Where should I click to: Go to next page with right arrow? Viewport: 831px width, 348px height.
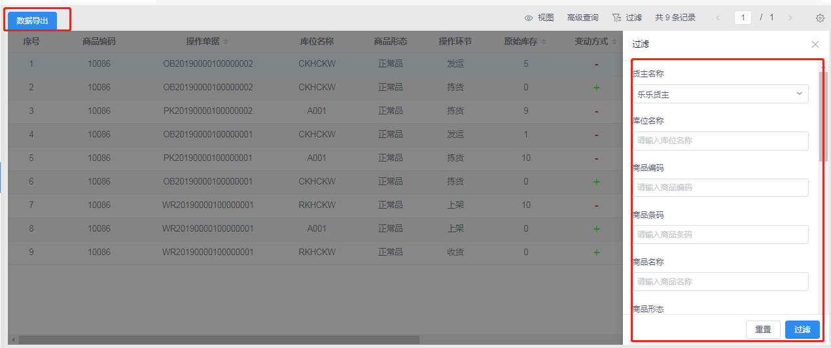click(790, 18)
